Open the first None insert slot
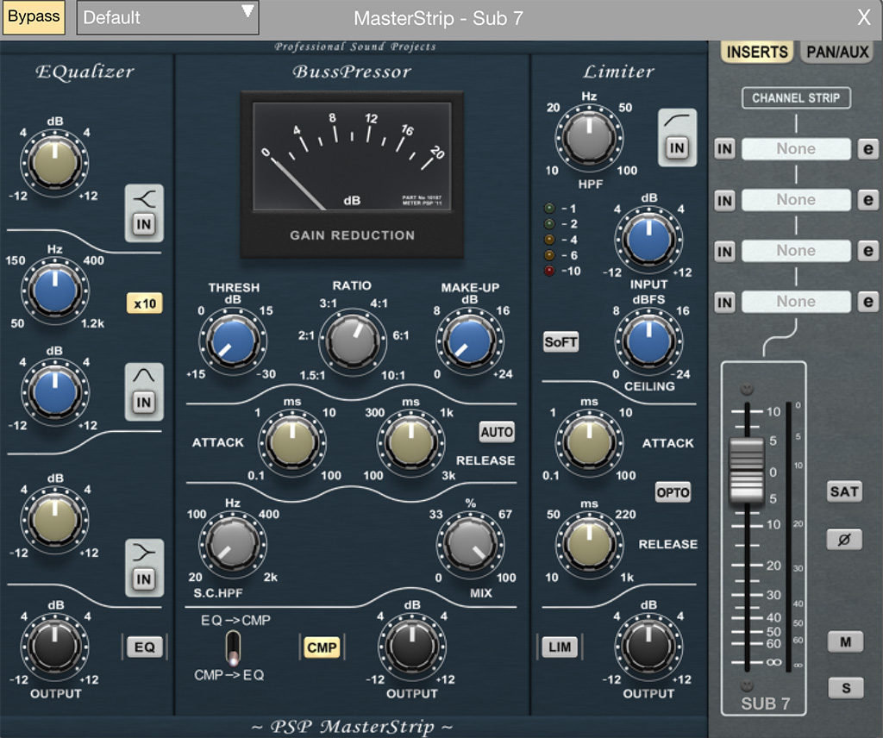This screenshot has height=738, width=883. [x=796, y=149]
